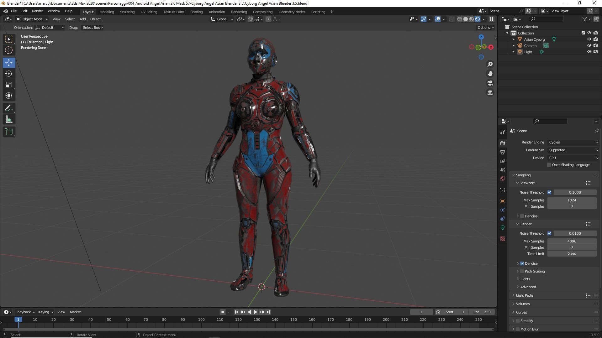602x338 pixels.
Task: Select the Annotate tool
Action: pos(9,108)
